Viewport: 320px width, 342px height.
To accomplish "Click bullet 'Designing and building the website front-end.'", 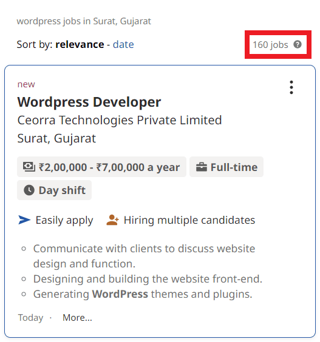I will point(148,279).
